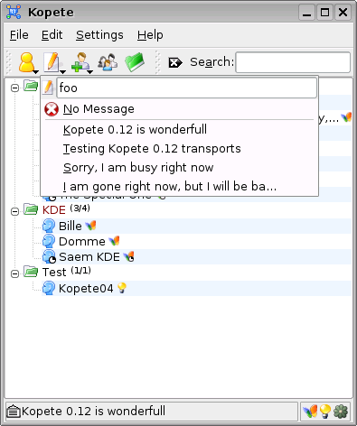Viewport: 357px width, 426px height.
Task: Click the Jabber lightbulb account icon in status bar
Action: [325, 412]
